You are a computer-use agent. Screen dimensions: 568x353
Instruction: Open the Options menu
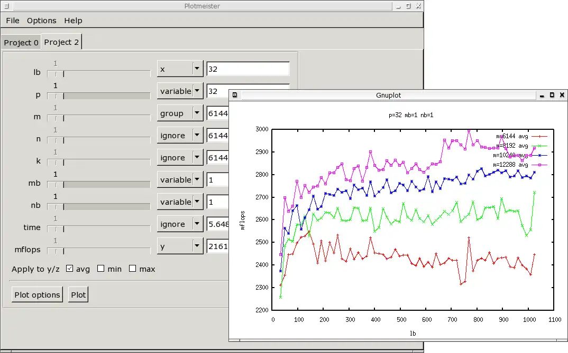tap(42, 21)
